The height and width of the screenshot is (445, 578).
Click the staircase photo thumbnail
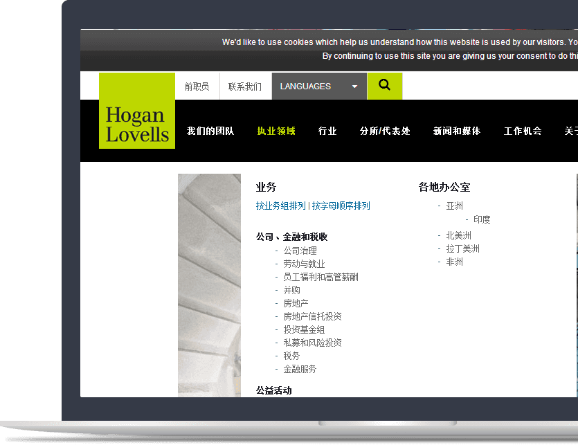(x=209, y=285)
